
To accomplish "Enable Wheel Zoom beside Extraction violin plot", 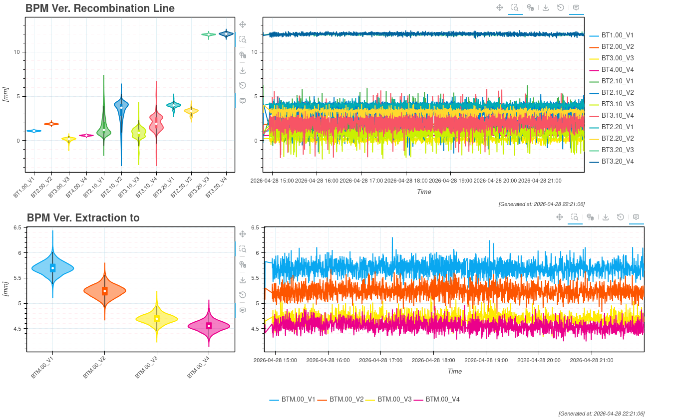I will coord(243,264).
